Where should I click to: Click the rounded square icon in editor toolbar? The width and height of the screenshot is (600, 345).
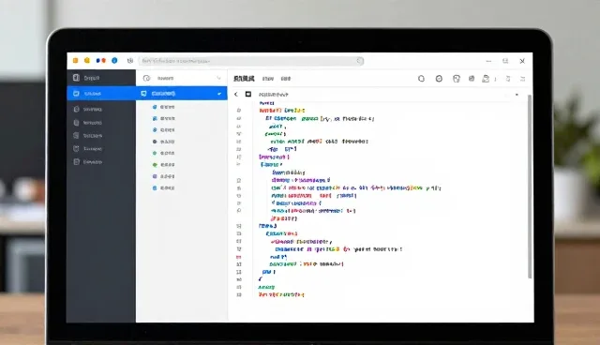[457, 79]
